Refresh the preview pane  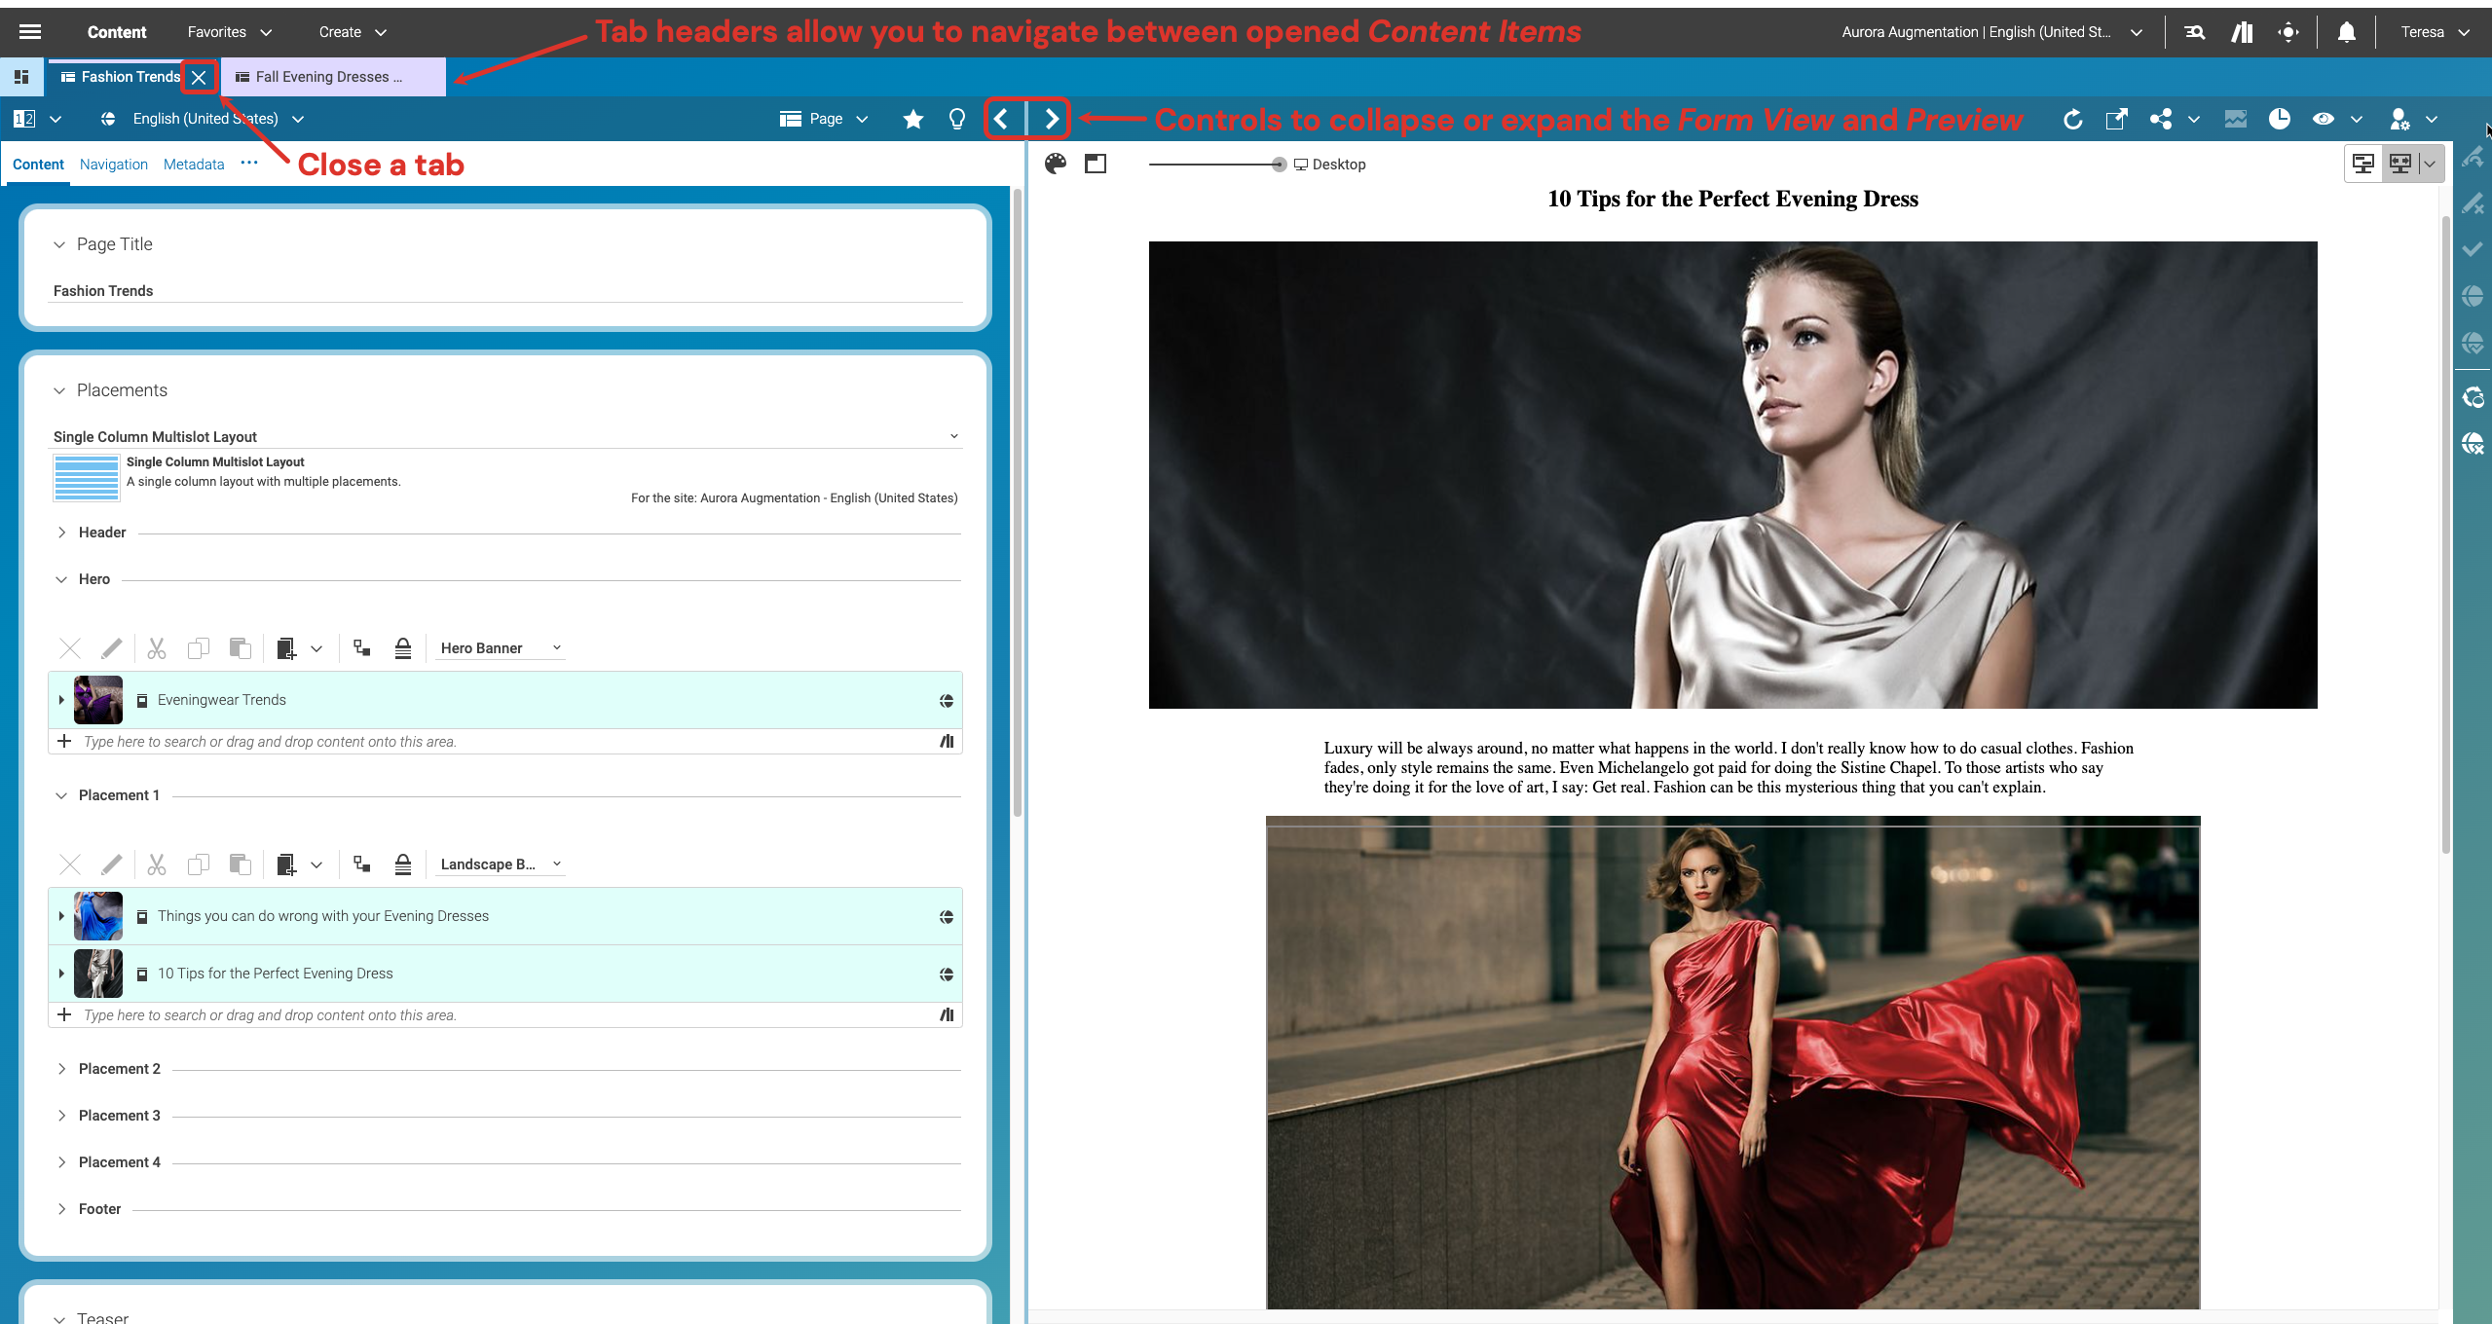coord(2072,119)
